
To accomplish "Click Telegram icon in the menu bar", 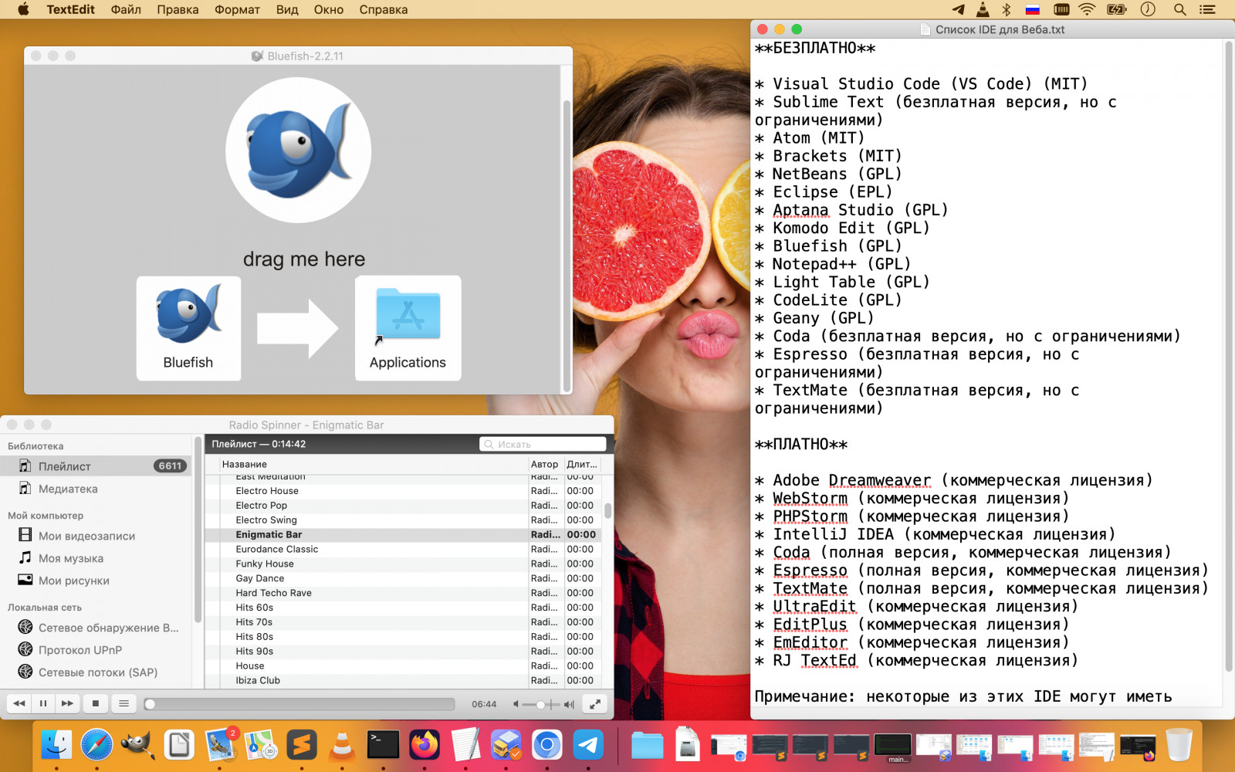I will click(958, 9).
